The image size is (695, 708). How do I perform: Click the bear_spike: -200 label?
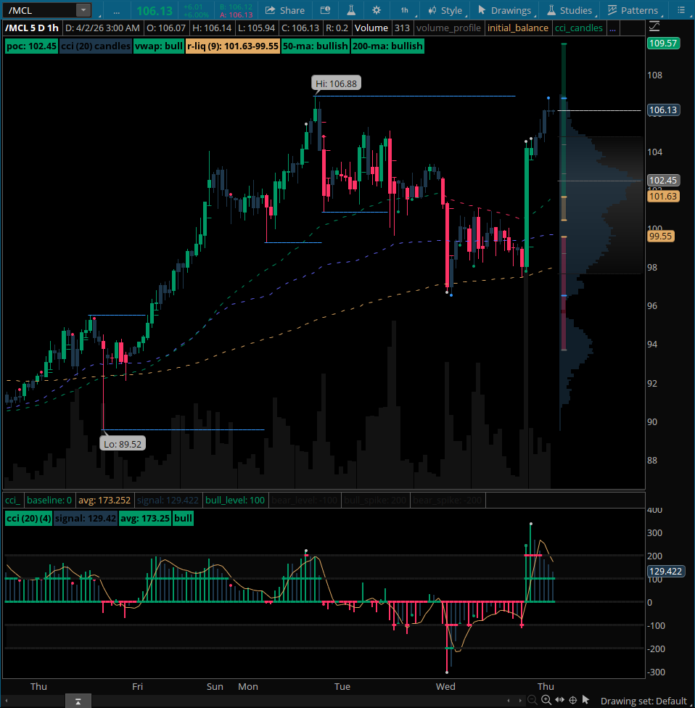447,501
